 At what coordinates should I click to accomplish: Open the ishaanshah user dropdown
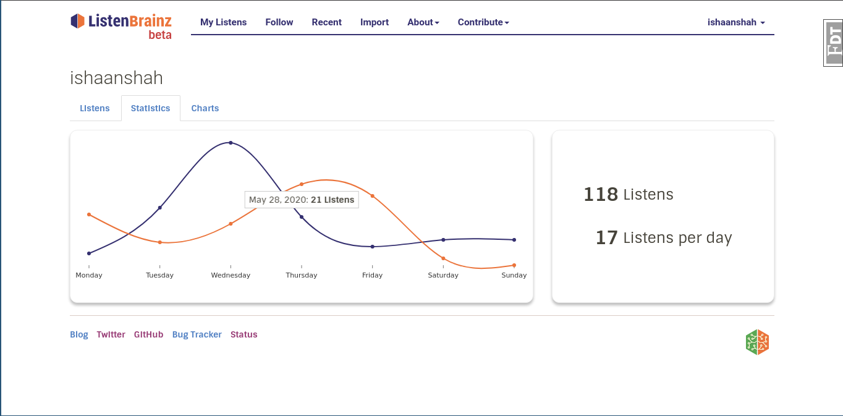(x=736, y=22)
